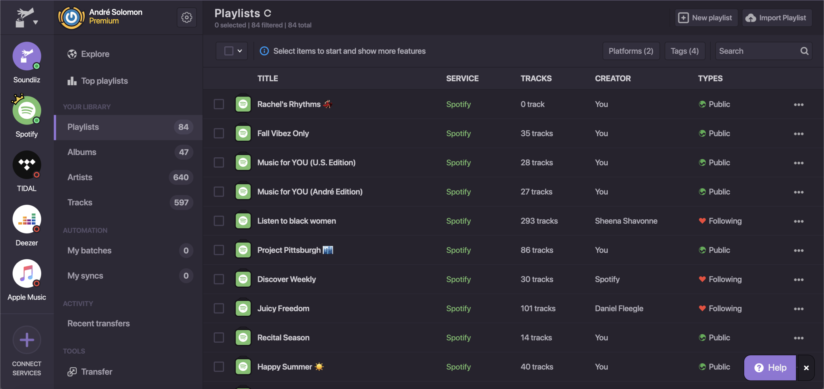This screenshot has height=389, width=824.
Task: Check Music for YOU (André Edition) checkbox
Action: (219, 191)
